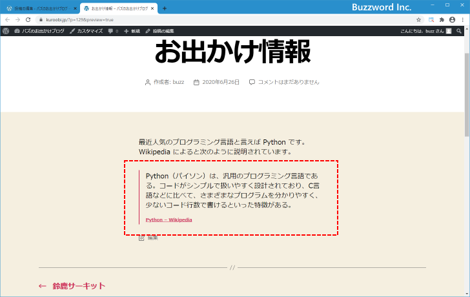Open the extensions puzzle icon
The height and width of the screenshot is (297, 470).
click(442, 20)
